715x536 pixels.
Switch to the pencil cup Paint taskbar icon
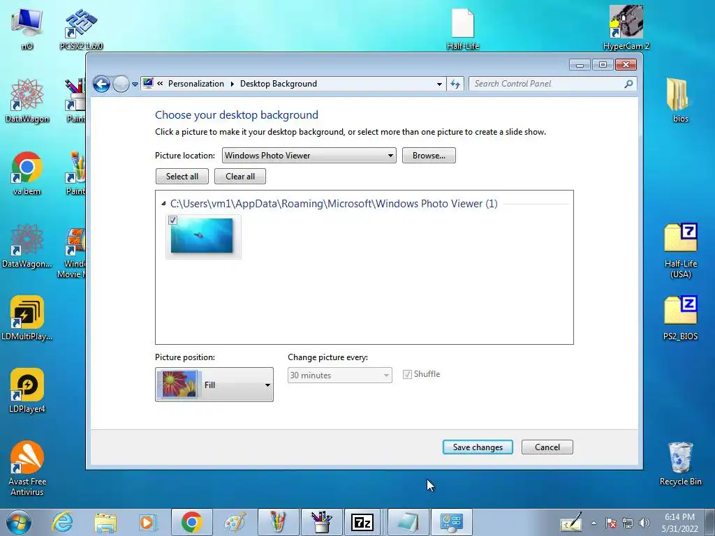(278, 522)
